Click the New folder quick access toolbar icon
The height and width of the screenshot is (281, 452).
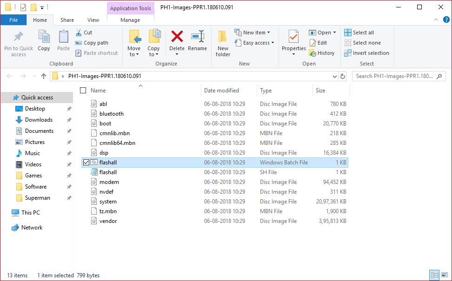point(33,7)
